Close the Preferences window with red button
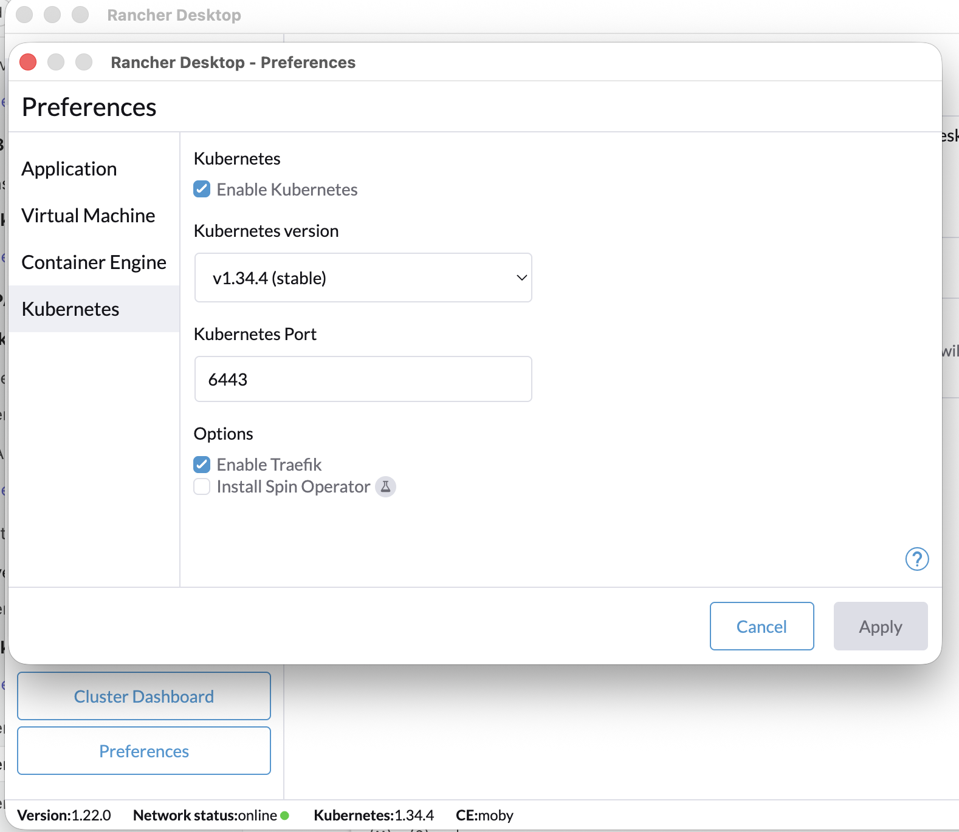Screen dimensions: 959x832 point(28,62)
